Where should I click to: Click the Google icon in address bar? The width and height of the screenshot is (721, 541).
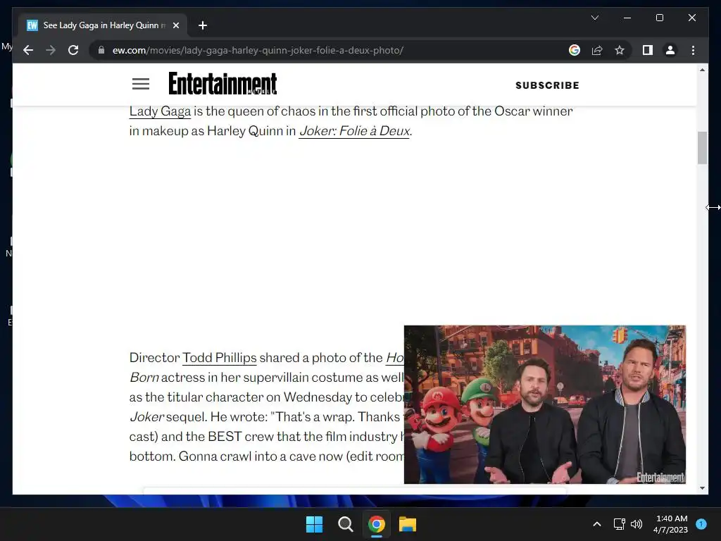[x=575, y=50]
